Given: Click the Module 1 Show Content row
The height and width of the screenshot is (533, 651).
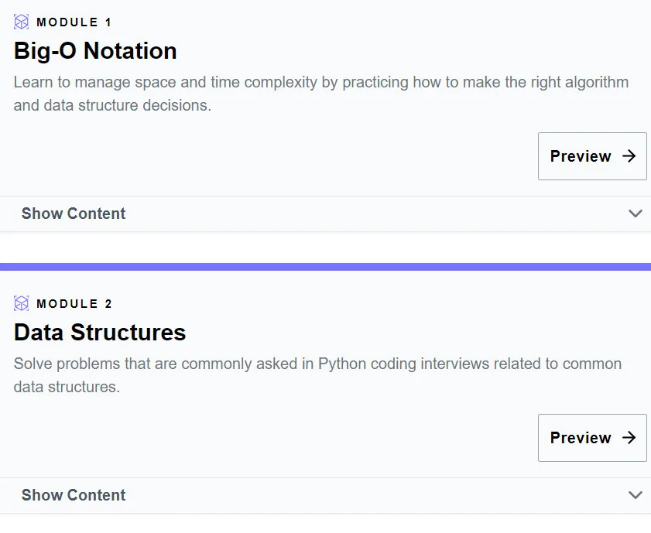Looking at the screenshot, I should (x=325, y=214).
